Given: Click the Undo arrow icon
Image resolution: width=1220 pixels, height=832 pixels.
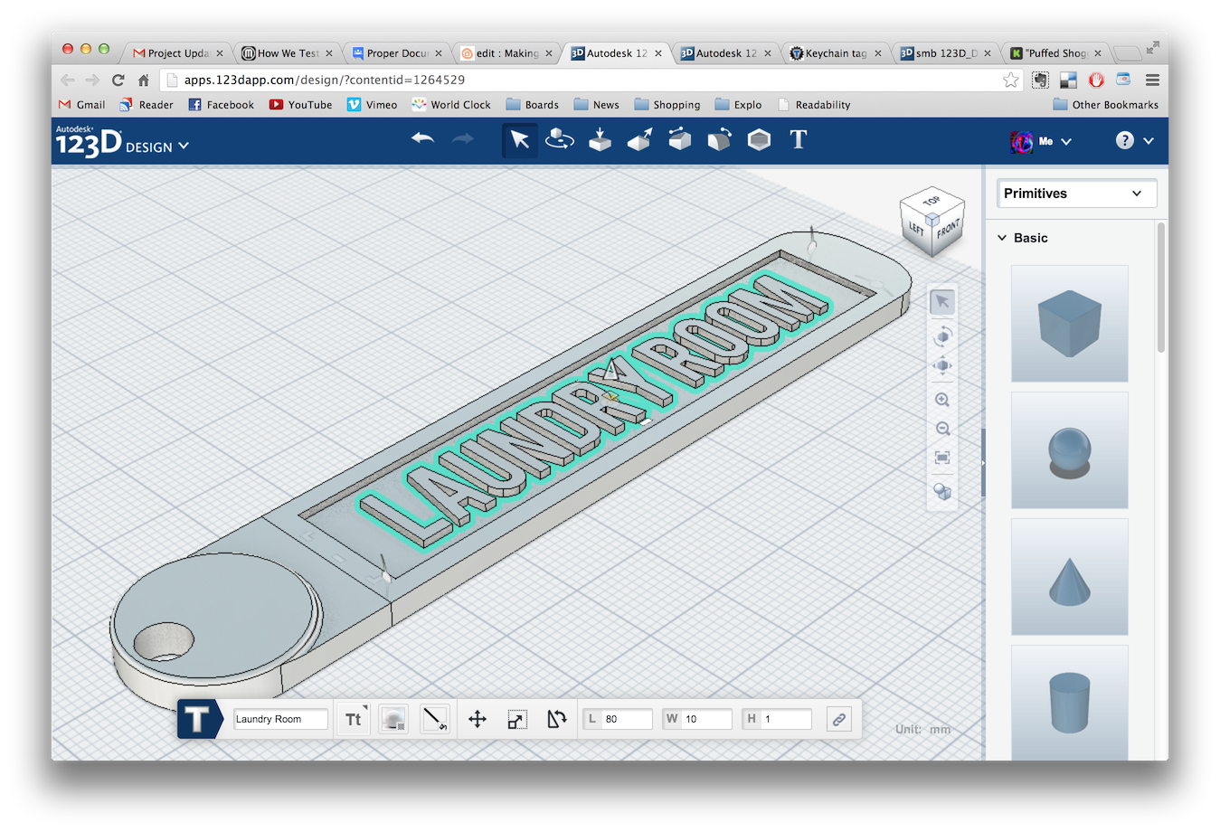Looking at the screenshot, I should pos(422,138).
